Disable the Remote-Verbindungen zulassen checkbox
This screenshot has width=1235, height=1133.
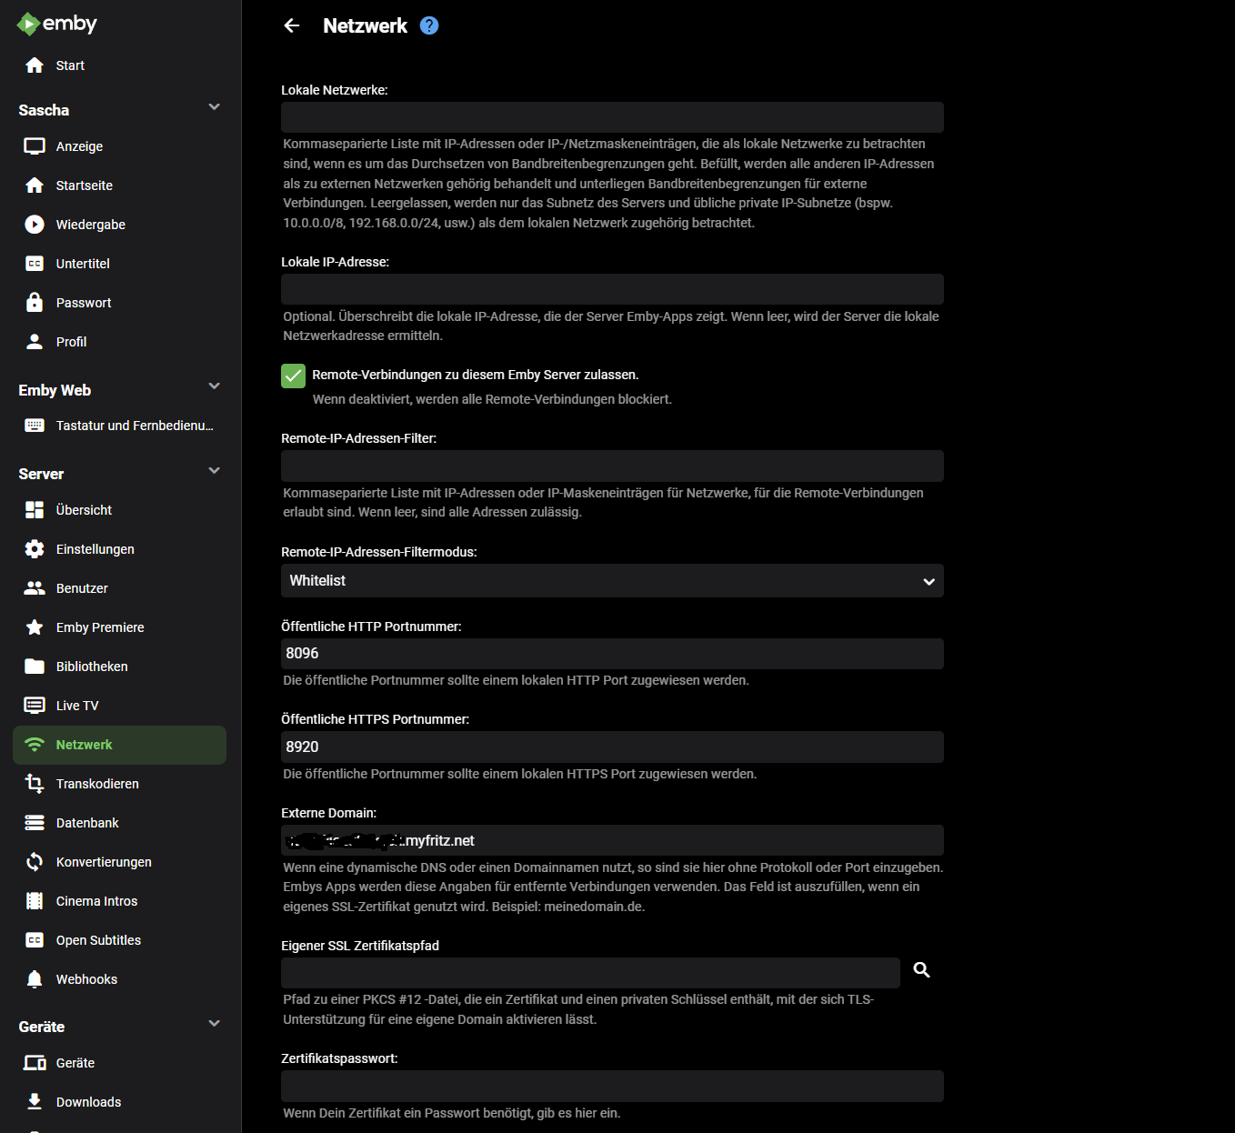tap(293, 376)
